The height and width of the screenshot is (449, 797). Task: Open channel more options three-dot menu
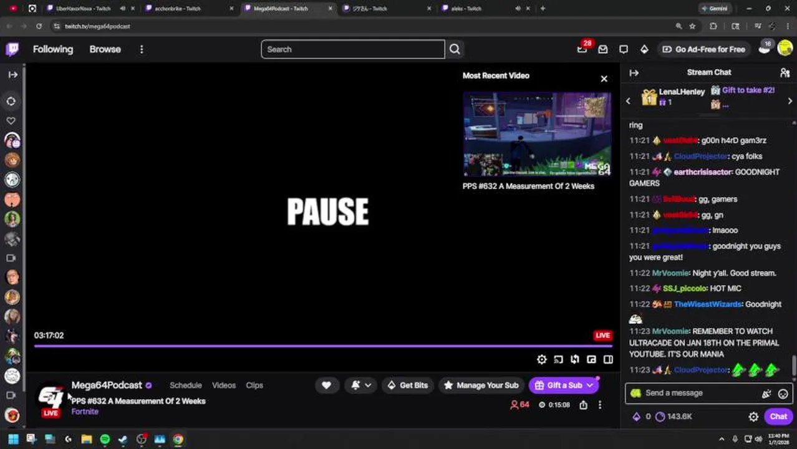(x=600, y=405)
